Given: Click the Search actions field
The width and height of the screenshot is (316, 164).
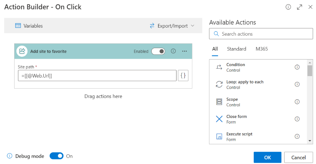Looking at the screenshot, I should pos(261,34).
